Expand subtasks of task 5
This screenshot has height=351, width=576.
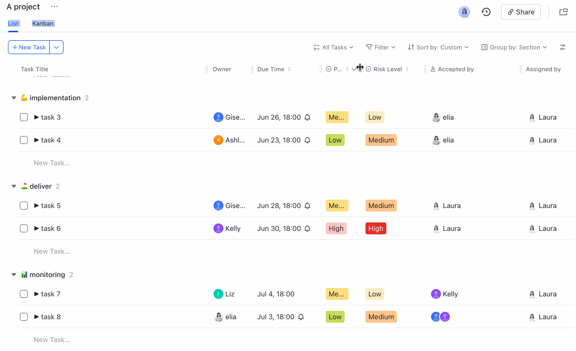pos(36,206)
